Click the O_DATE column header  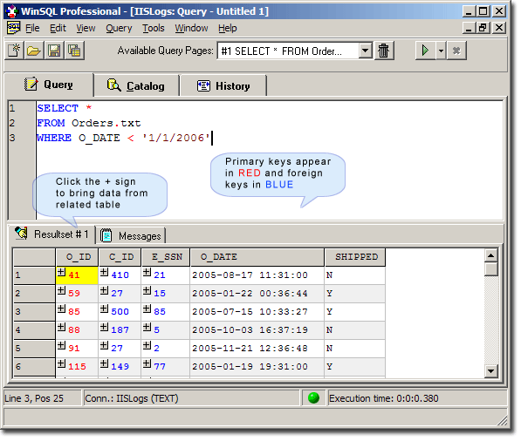(257, 257)
